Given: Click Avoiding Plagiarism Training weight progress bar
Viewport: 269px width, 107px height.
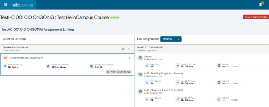Looking at the screenshot, I should pos(226,83).
